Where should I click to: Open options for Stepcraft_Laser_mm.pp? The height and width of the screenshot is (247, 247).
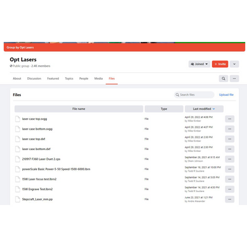pos(230,199)
